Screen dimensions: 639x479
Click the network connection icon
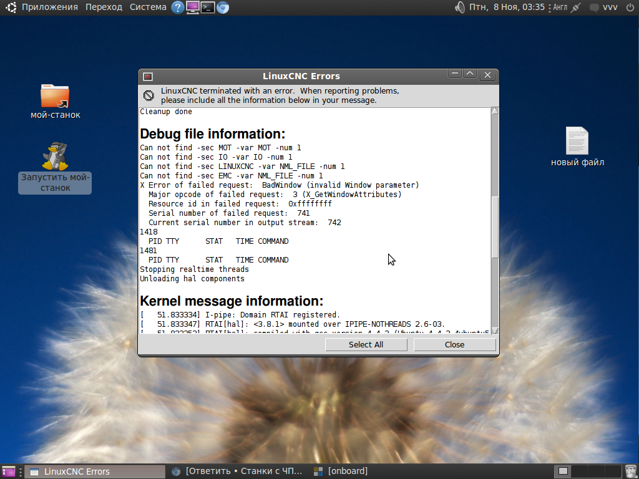point(575,7)
